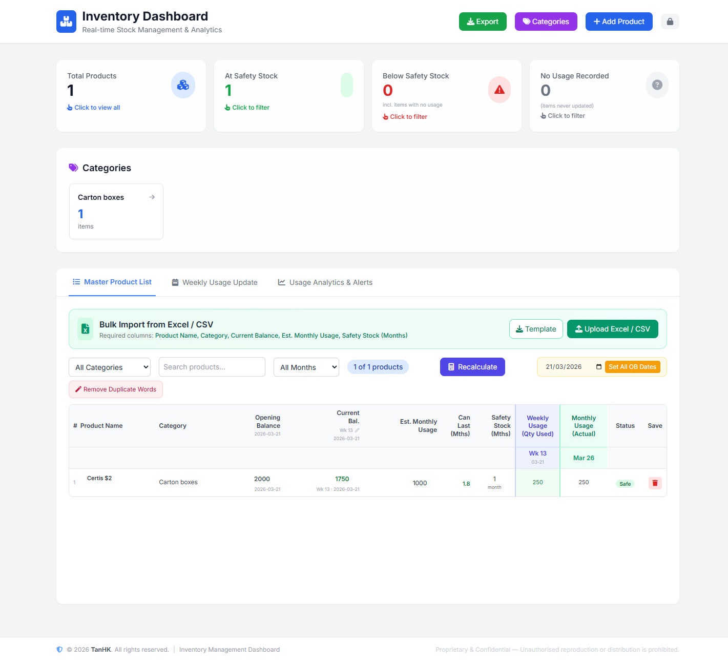This screenshot has width=728, height=662.
Task: Open the Usage Analytics & Alerts tab
Action: 325,282
